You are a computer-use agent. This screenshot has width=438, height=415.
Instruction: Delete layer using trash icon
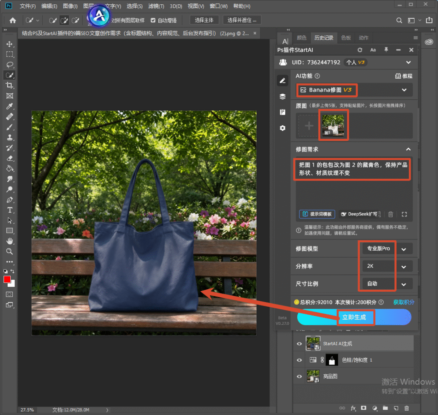(407, 408)
